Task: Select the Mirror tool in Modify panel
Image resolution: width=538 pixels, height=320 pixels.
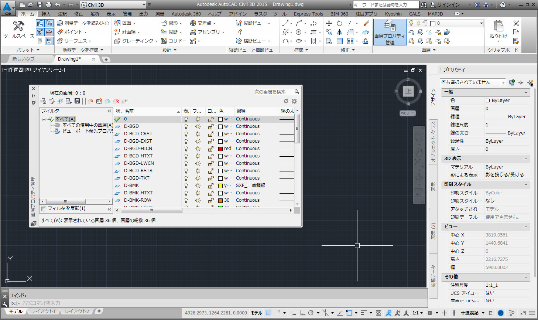Action: point(339,32)
